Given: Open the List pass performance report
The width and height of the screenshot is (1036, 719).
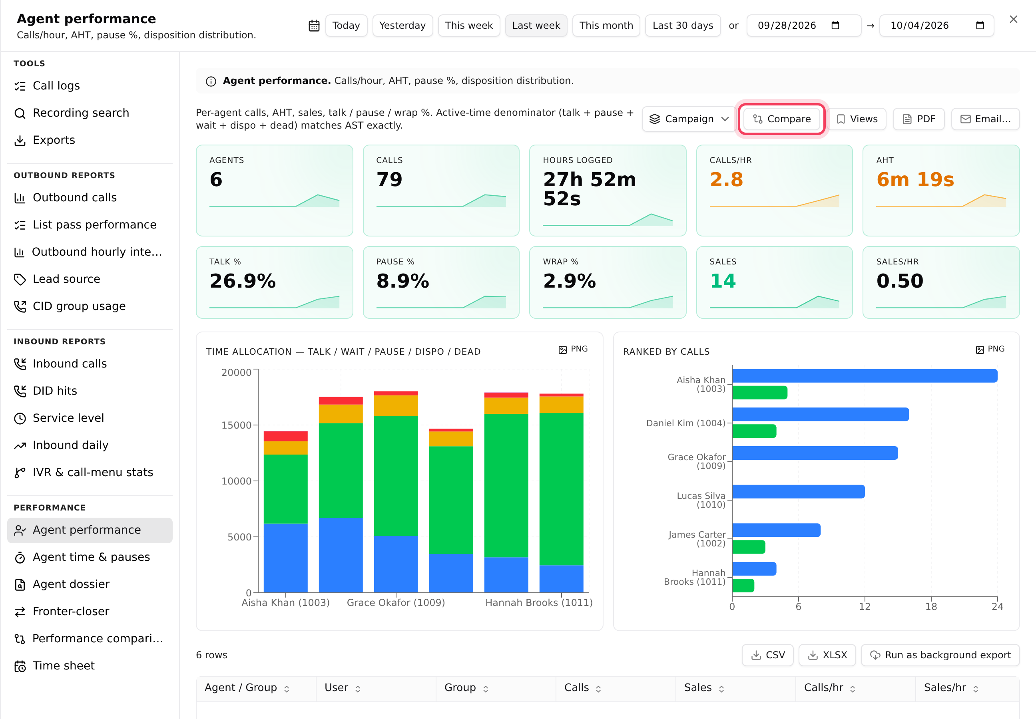Looking at the screenshot, I should [x=90, y=225].
